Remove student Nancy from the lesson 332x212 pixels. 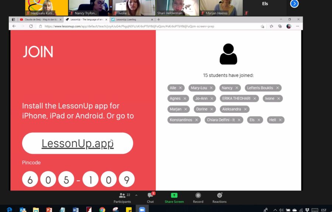click(237, 88)
